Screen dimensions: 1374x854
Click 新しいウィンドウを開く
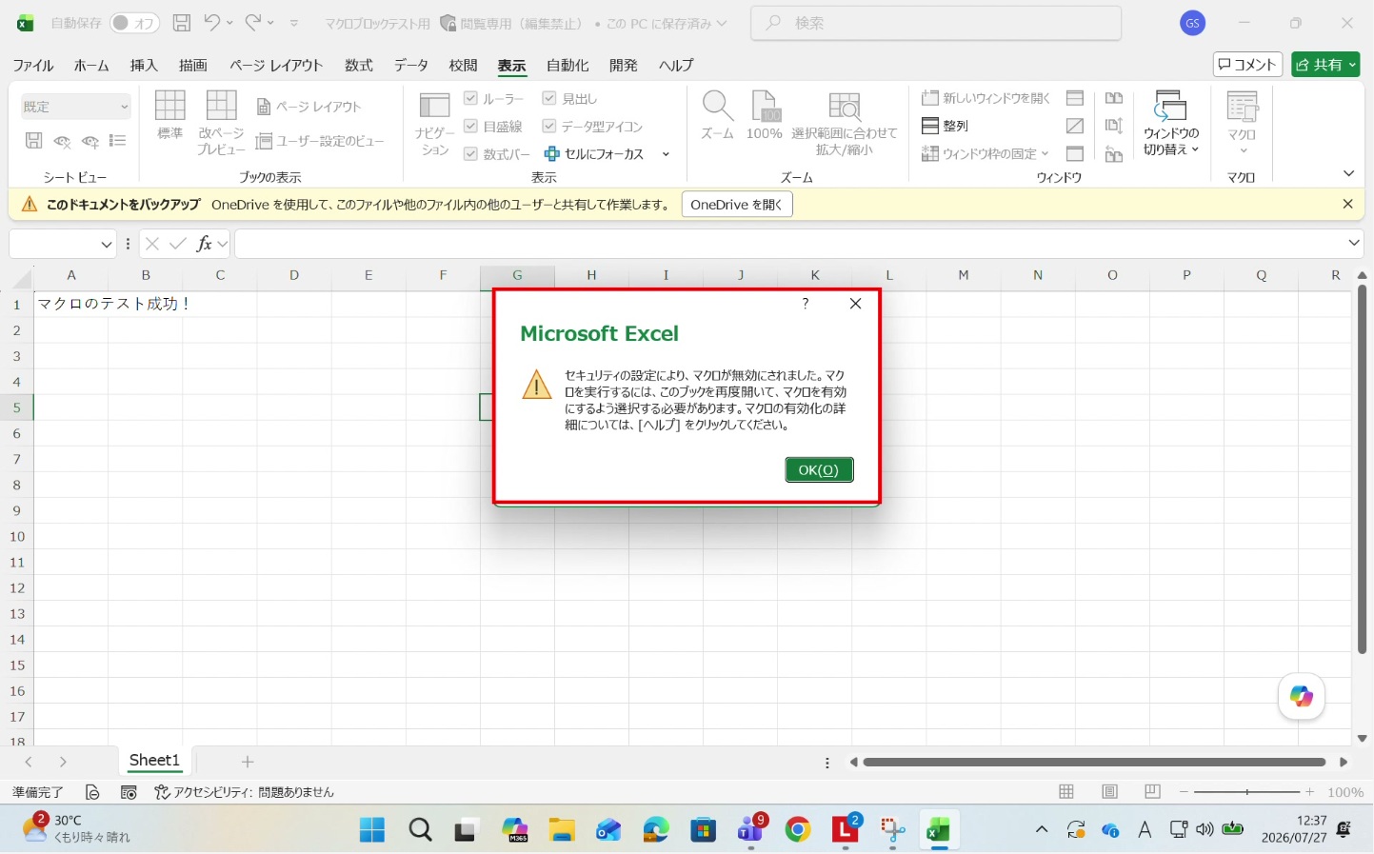pos(986,98)
